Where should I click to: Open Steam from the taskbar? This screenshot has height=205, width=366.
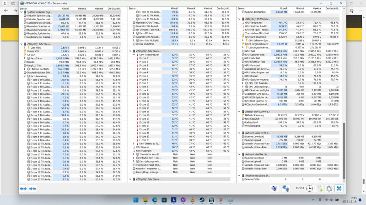tap(202, 200)
